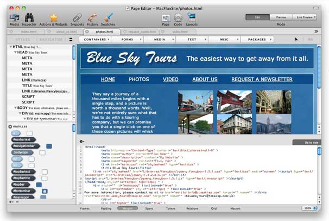This screenshot has height=221, width=329.
Task: Click the toolbar toggle pill in title bar
Action: coord(315,8)
